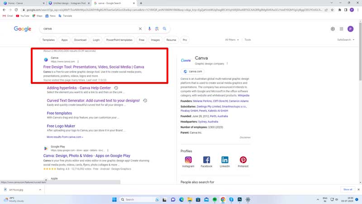Open the Chrome extensions puzzle icon
The height and width of the screenshot is (204, 362).
pos(340,10)
